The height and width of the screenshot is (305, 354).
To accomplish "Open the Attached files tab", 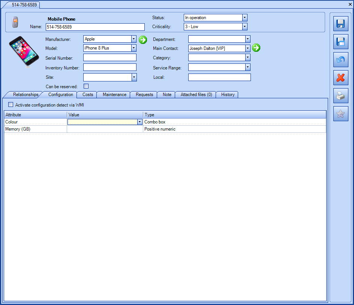I will [x=195, y=95].
